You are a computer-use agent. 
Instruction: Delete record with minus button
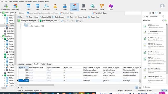[x=22, y=88]
